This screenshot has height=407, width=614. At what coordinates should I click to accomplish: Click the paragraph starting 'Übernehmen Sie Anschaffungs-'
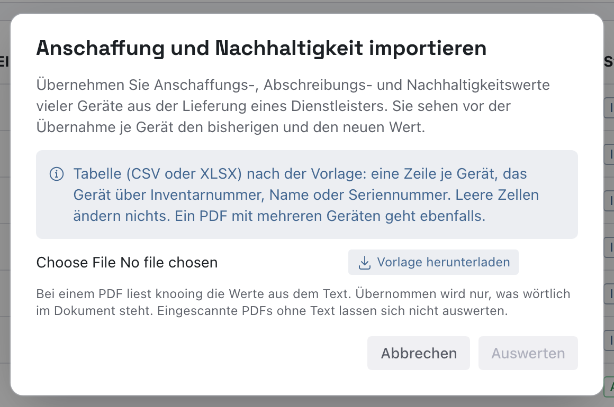click(293, 106)
